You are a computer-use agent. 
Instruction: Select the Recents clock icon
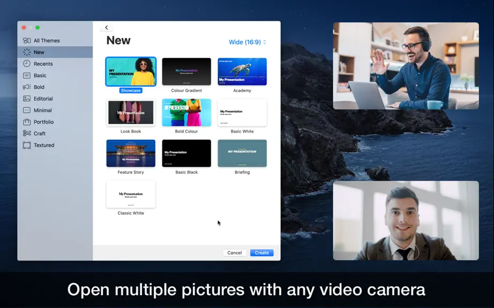(x=27, y=64)
